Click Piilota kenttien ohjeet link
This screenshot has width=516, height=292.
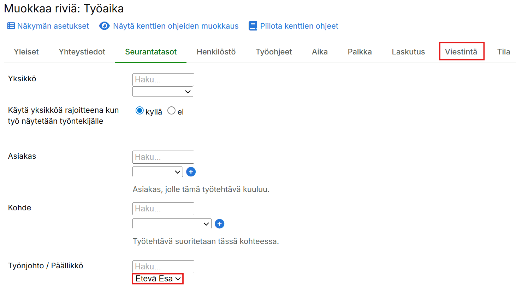pyautogui.click(x=299, y=26)
